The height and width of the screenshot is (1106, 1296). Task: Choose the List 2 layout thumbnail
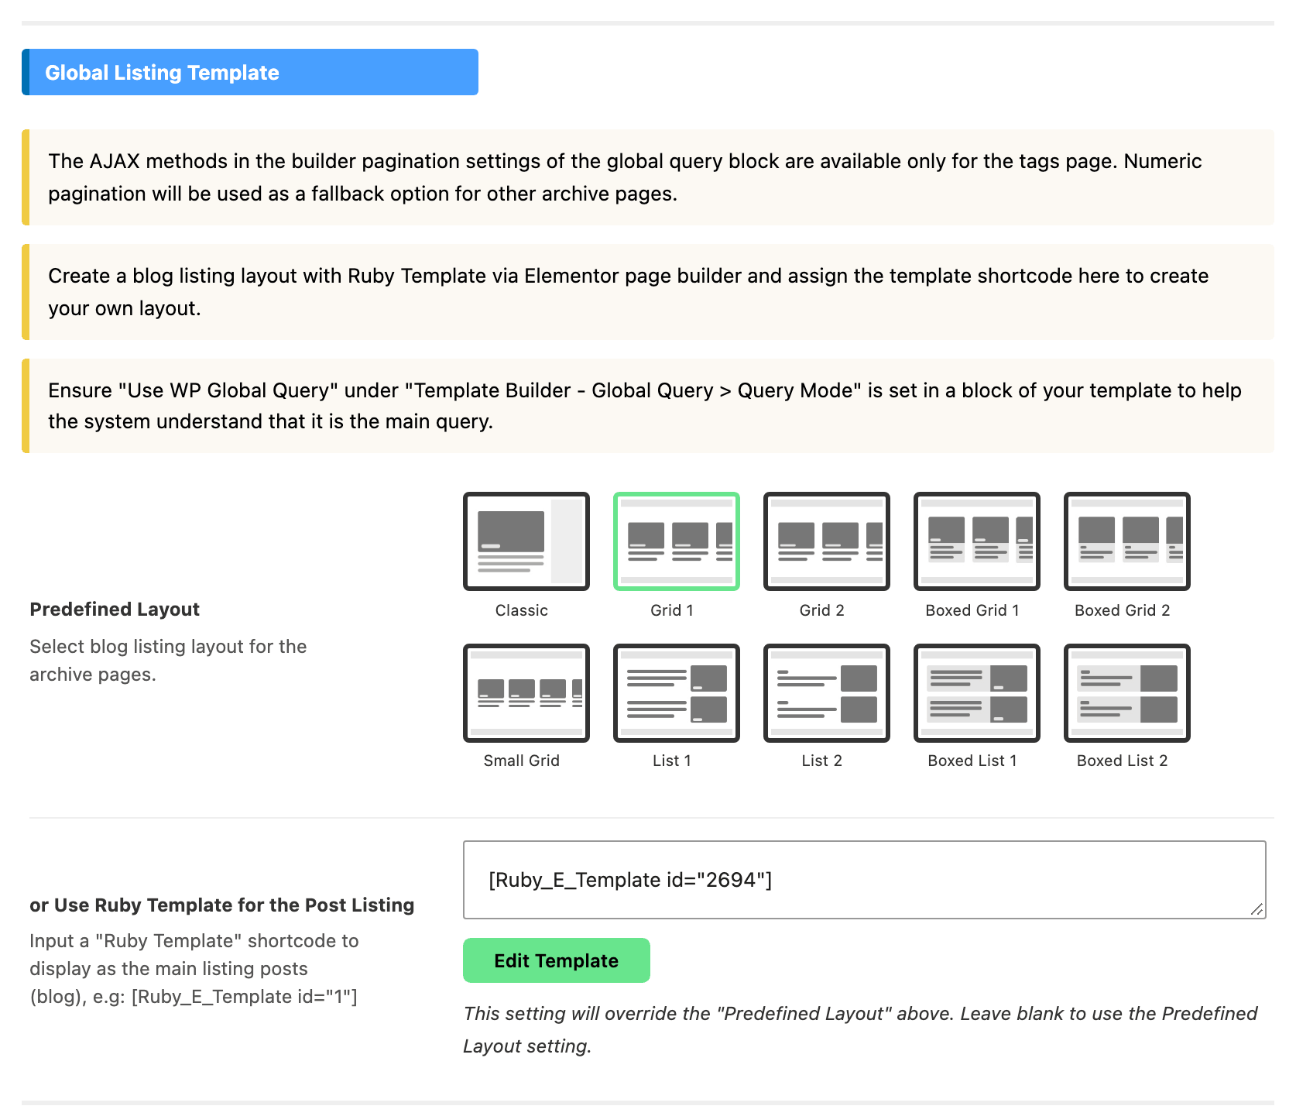coord(827,693)
